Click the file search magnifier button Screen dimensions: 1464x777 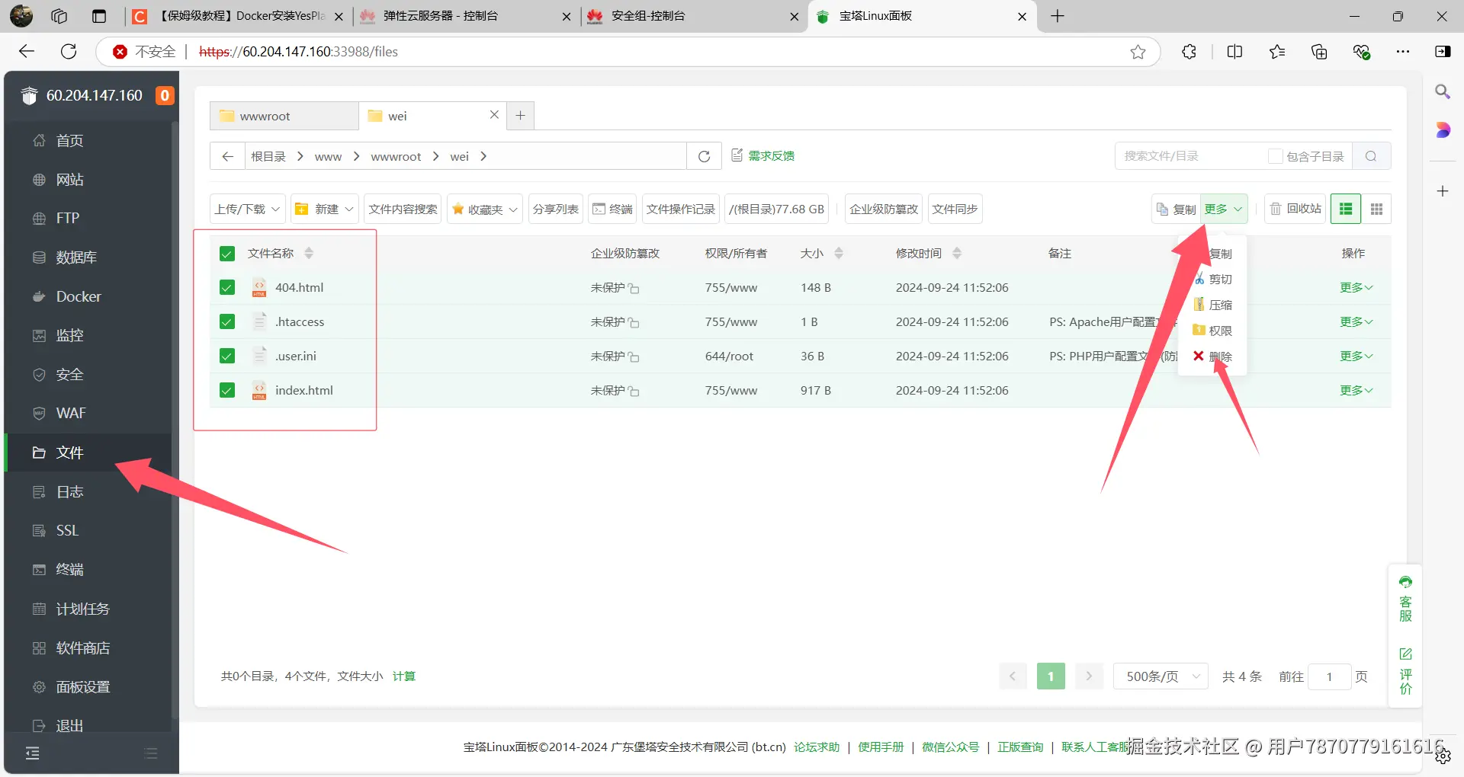(x=1371, y=156)
